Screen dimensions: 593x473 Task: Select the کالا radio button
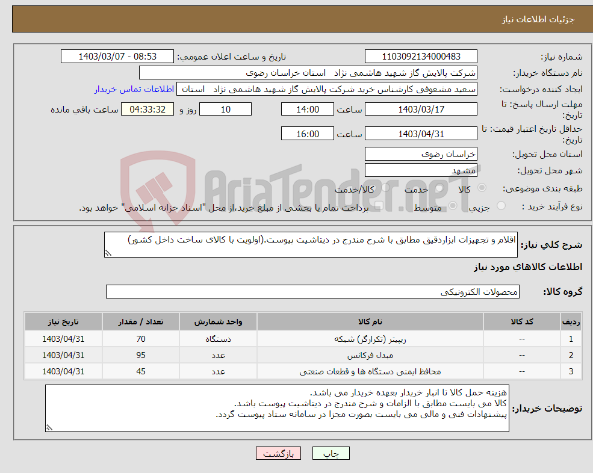(482, 188)
